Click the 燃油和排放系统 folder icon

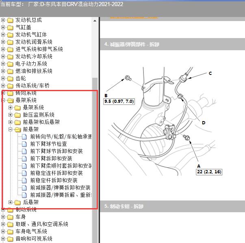point(10,71)
